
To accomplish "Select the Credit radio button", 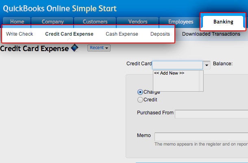I will pos(140,100).
